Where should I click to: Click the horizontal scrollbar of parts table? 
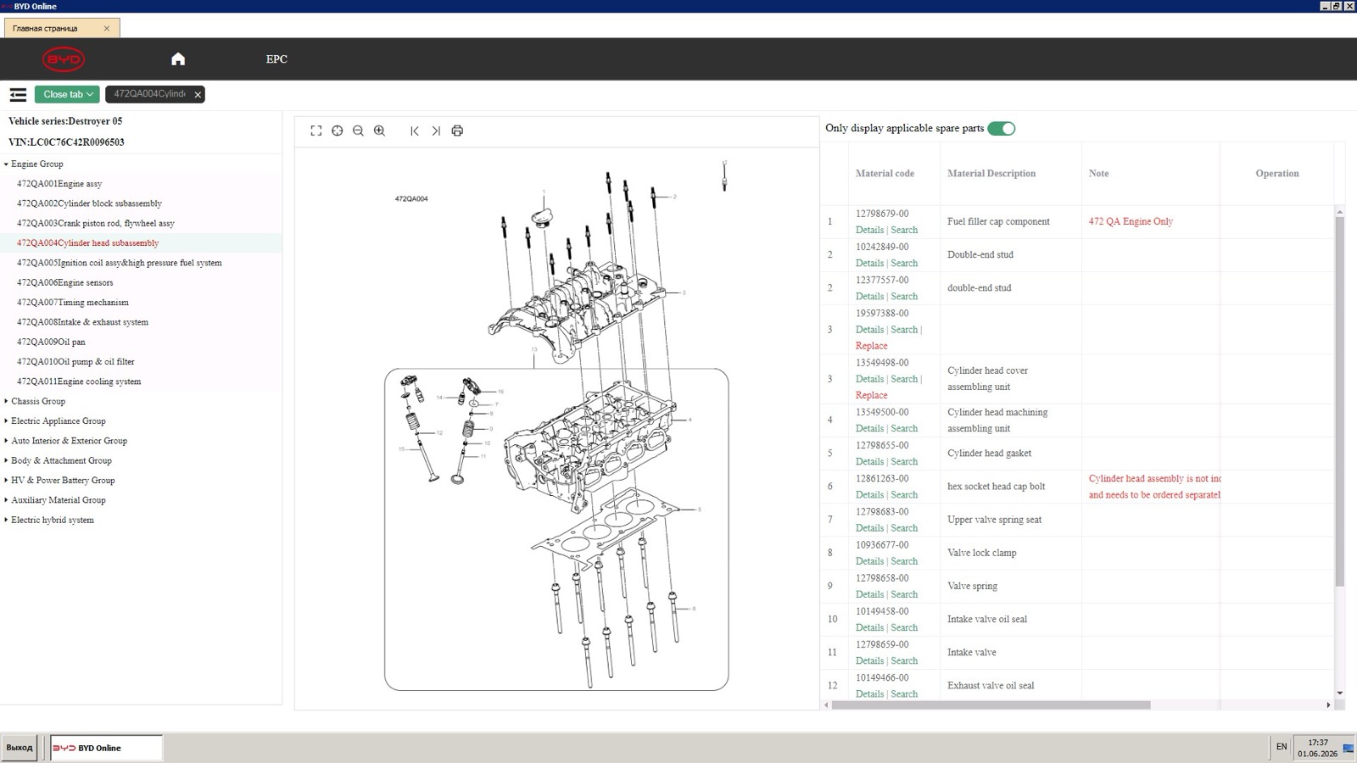[x=991, y=705]
